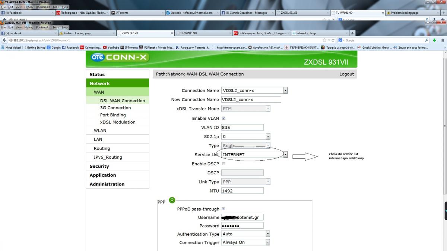
Task: Open the Google search engine selector dropdown
Action: coord(342,40)
